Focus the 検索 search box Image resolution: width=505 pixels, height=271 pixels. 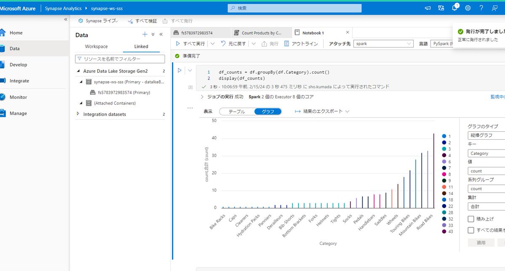click(295, 8)
